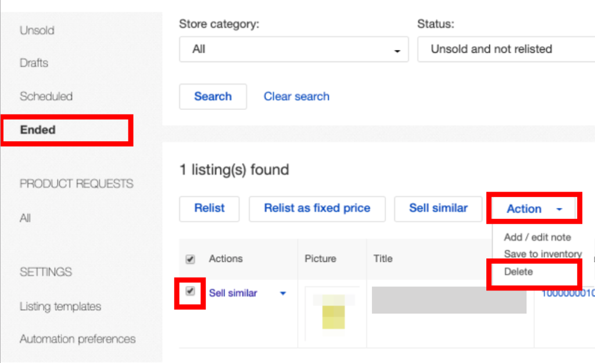
Task: Open Scheduled listings in sidebar
Action: click(x=46, y=96)
